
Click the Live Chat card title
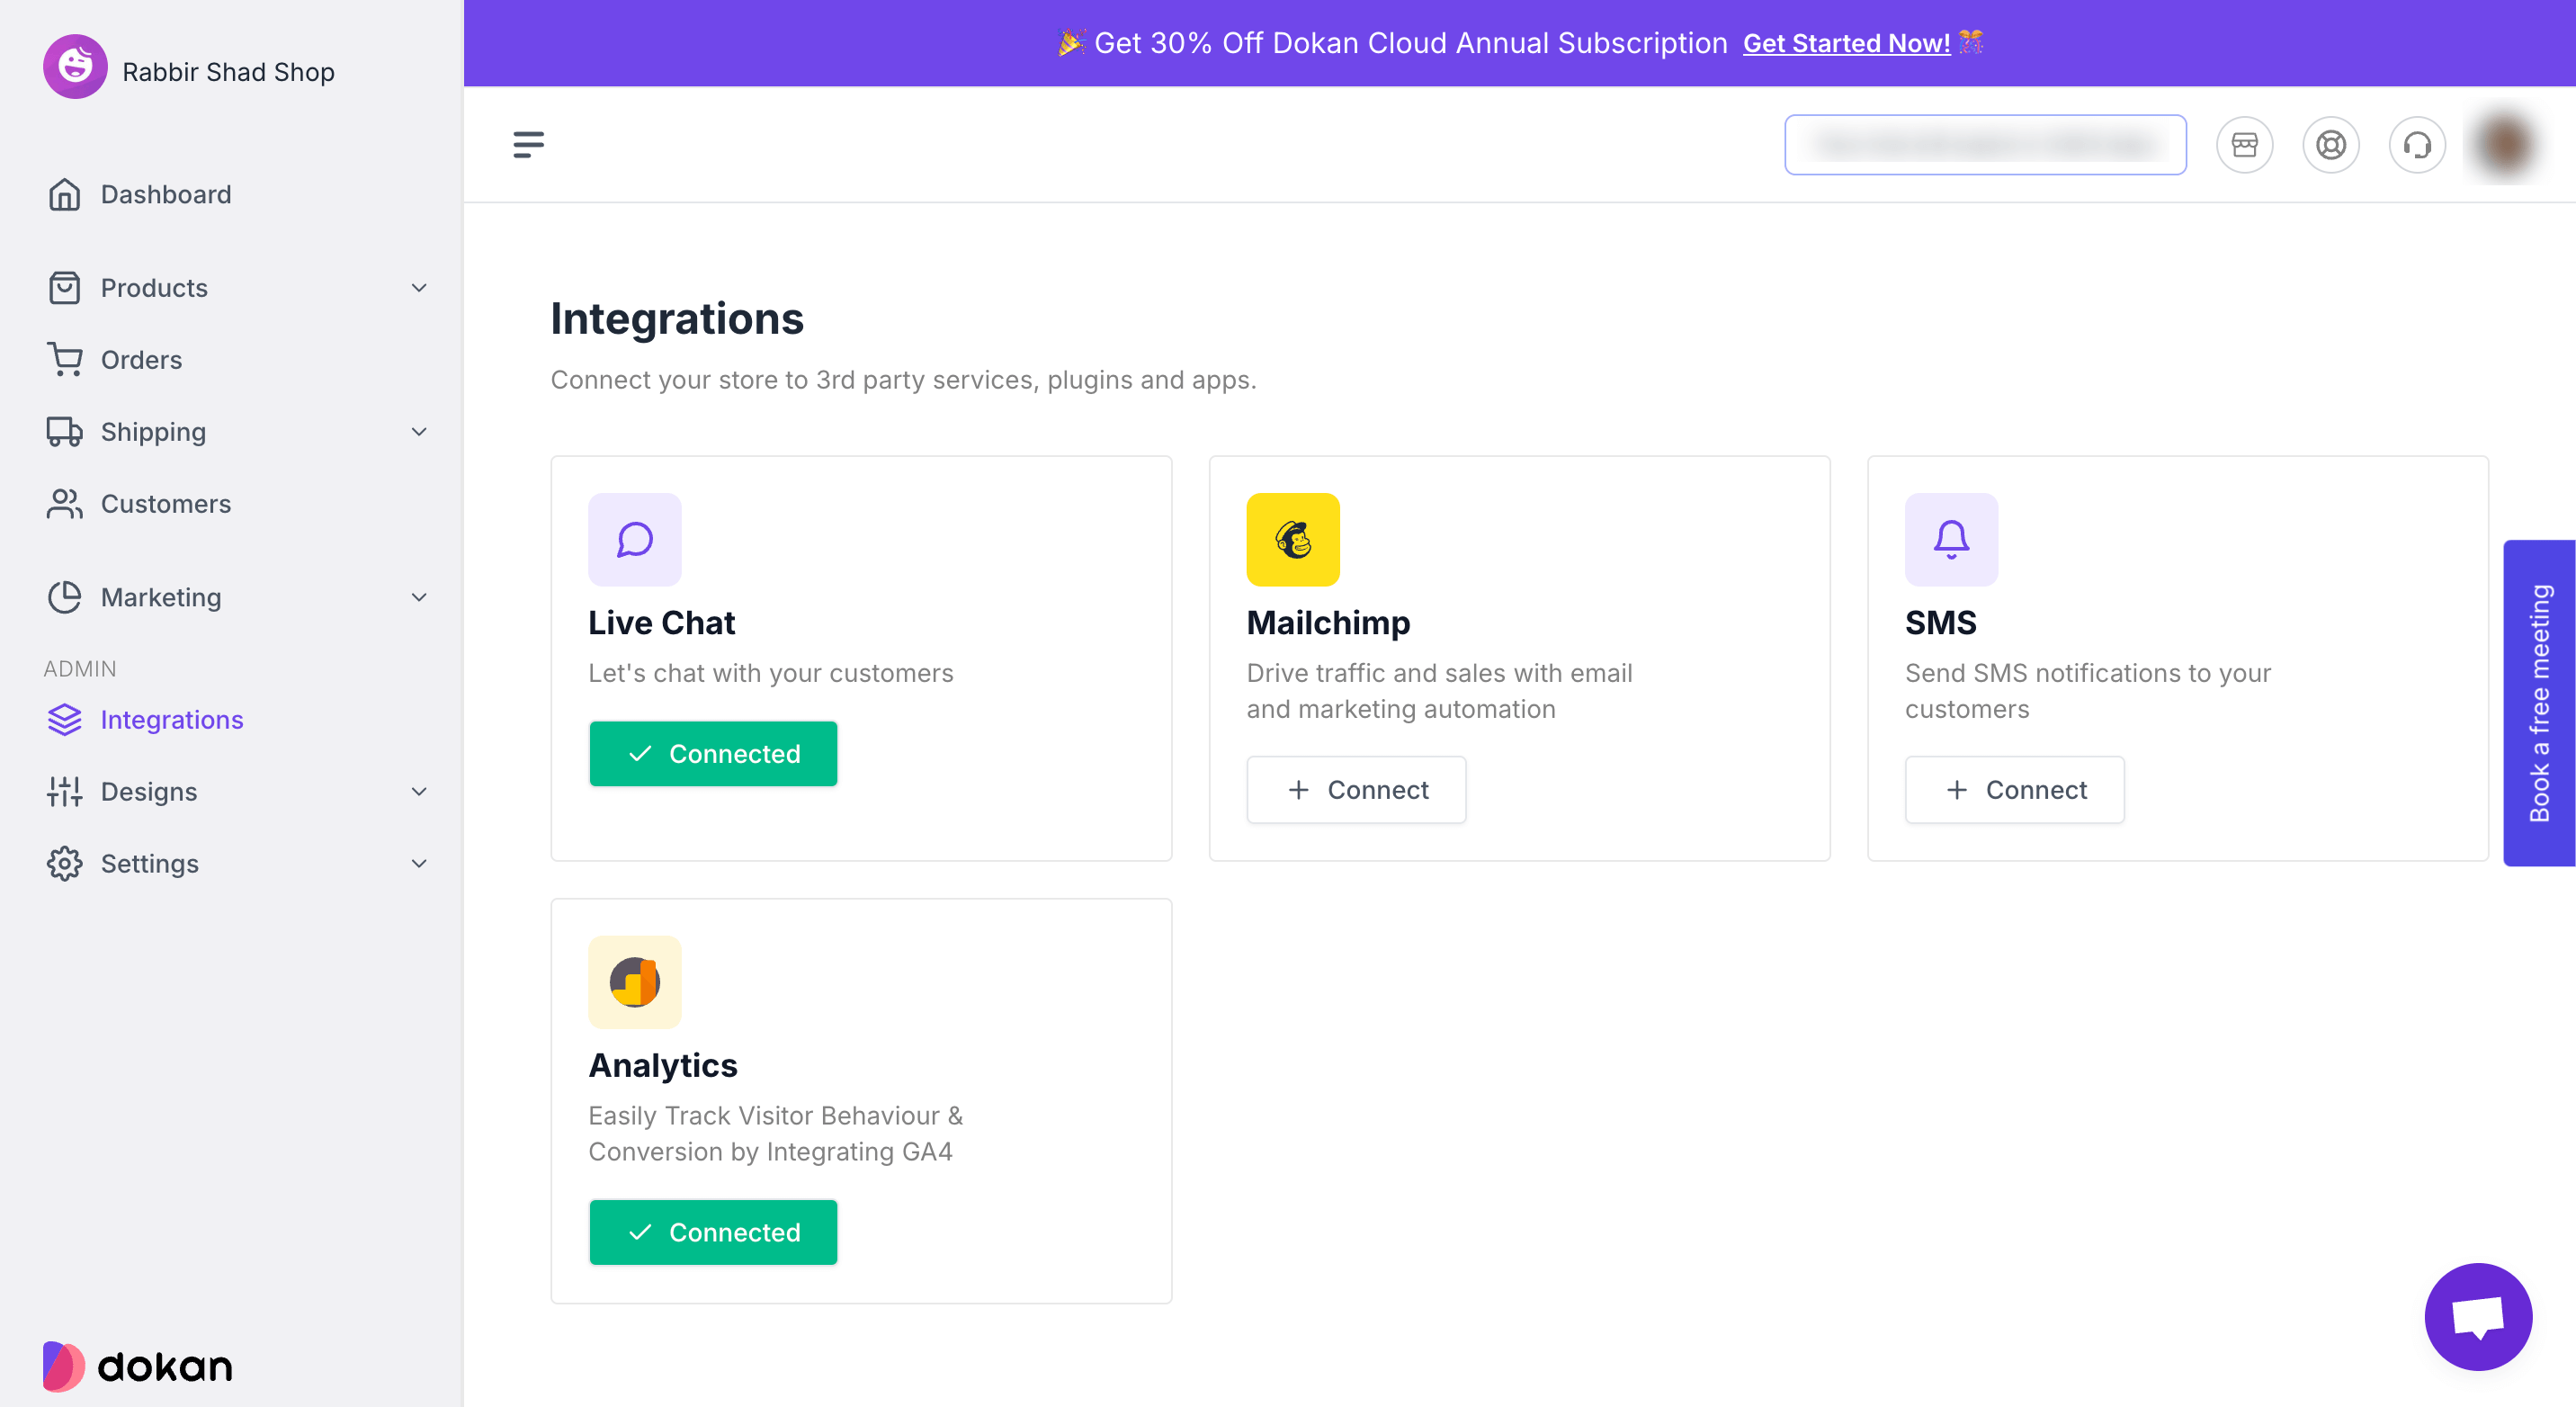pos(661,623)
